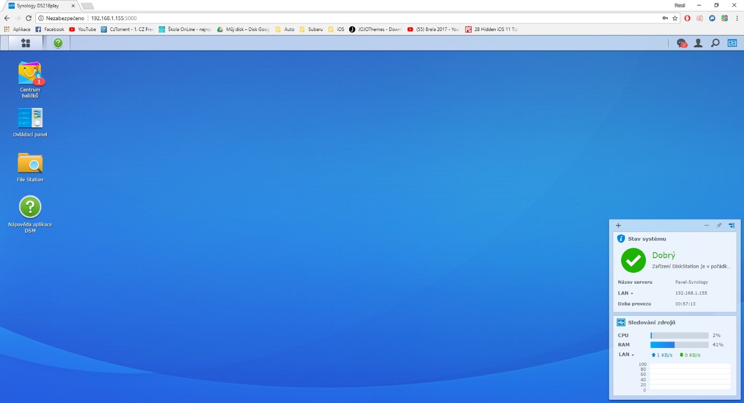Toggle the widgets panel button

732,43
